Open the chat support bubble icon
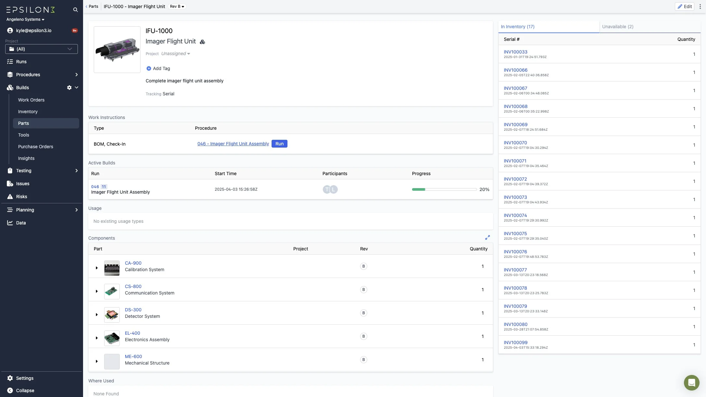The image size is (706, 397). (x=691, y=383)
